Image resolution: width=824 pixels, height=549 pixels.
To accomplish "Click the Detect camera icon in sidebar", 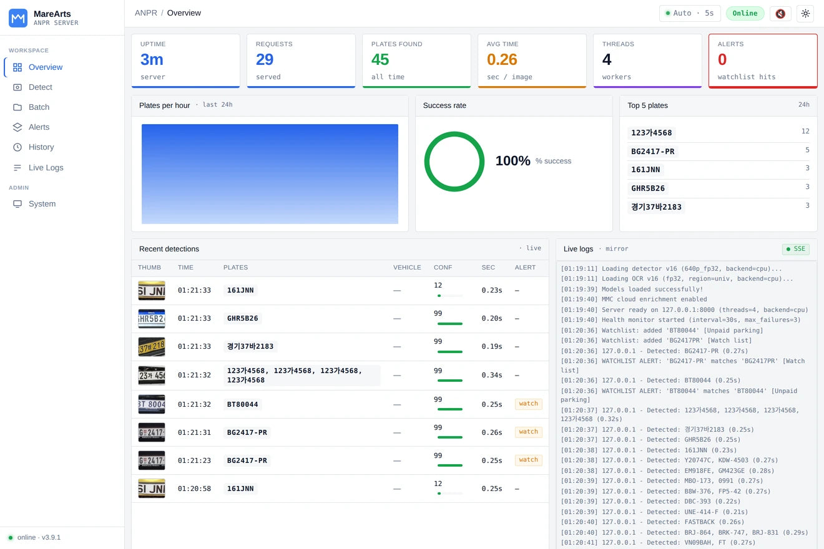I will coord(17,87).
